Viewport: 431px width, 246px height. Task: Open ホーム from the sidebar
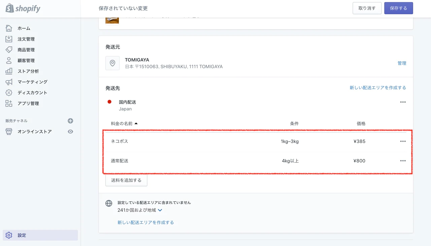pyautogui.click(x=24, y=28)
